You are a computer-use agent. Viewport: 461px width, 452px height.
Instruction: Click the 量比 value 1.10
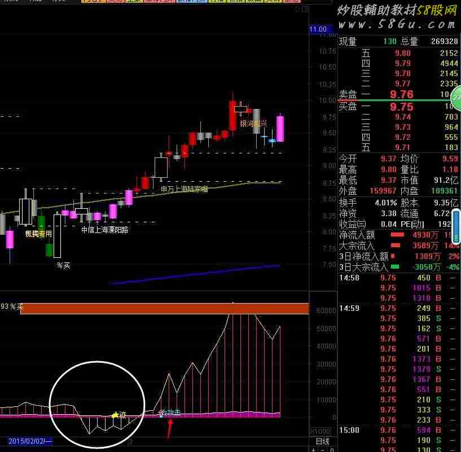[450, 169]
